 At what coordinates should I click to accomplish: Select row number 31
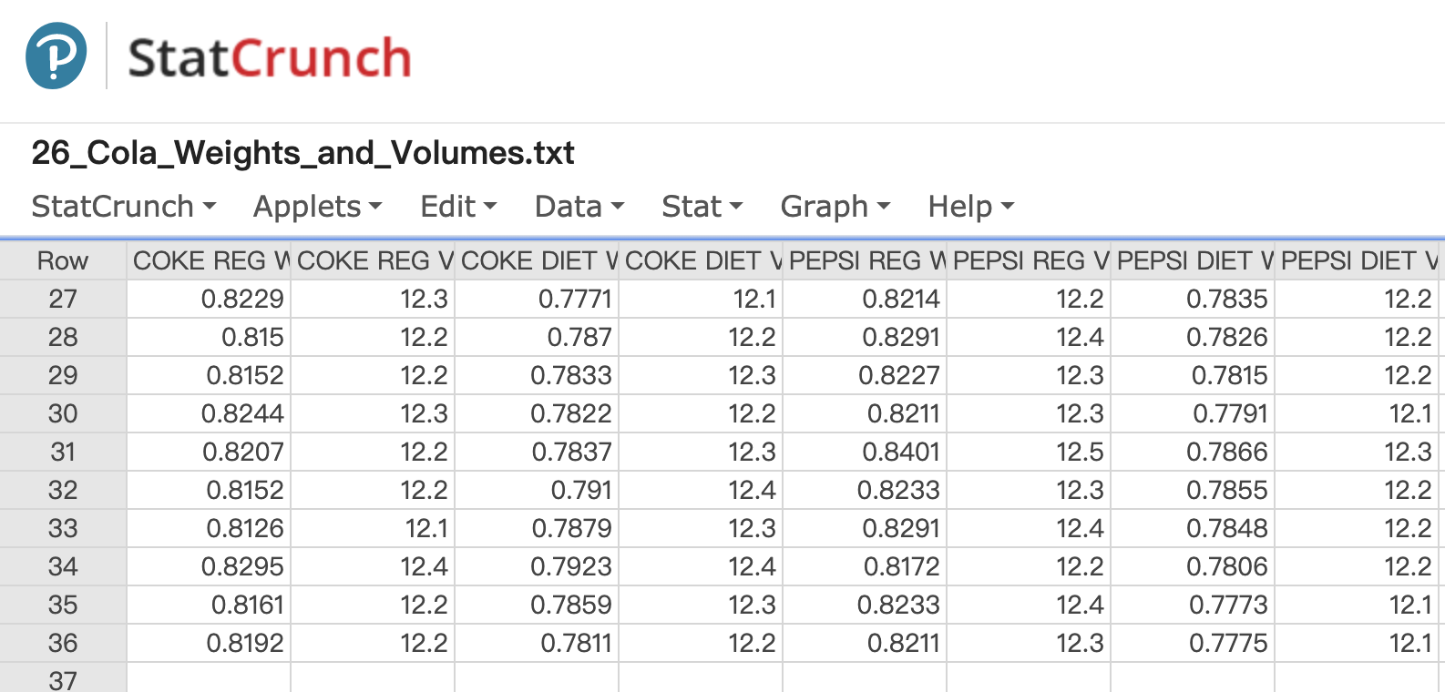63,452
